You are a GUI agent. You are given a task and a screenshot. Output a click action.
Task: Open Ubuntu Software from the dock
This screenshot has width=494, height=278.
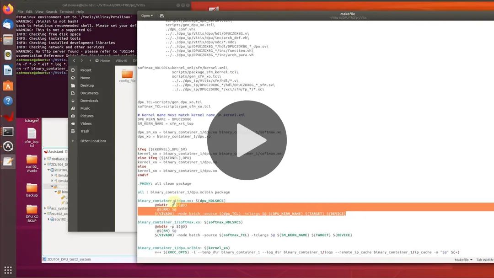coord(8,86)
